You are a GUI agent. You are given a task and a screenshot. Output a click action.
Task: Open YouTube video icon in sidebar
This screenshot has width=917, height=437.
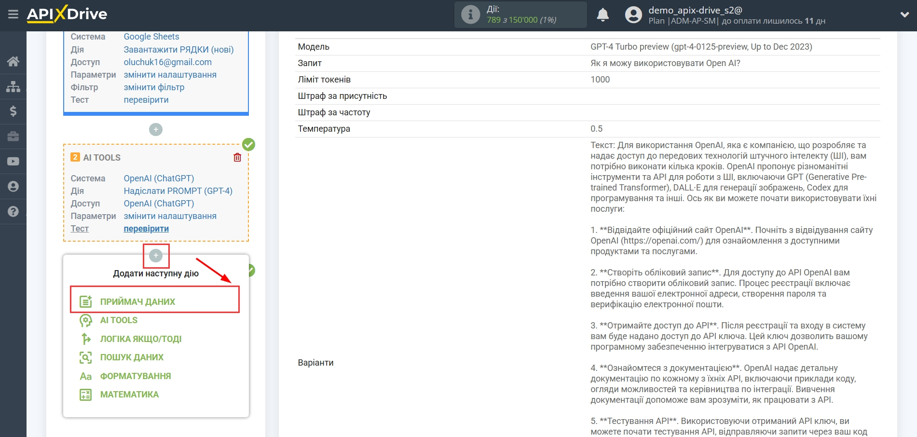pyautogui.click(x=13, y=162)
